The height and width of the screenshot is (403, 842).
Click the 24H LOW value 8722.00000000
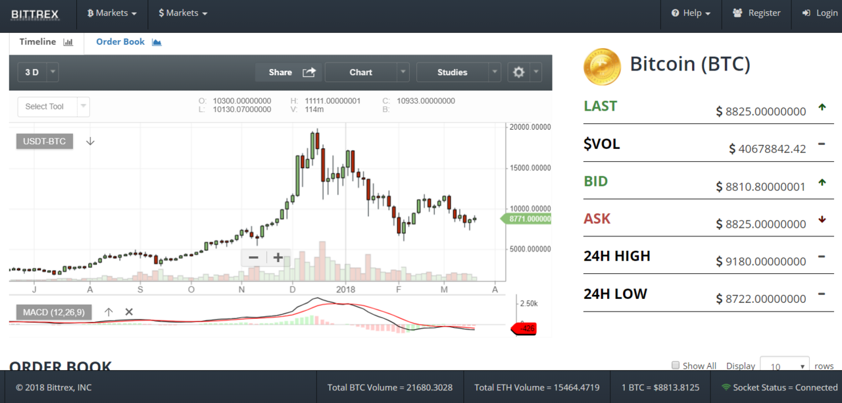pyautogui.click(x=766, y=300)
